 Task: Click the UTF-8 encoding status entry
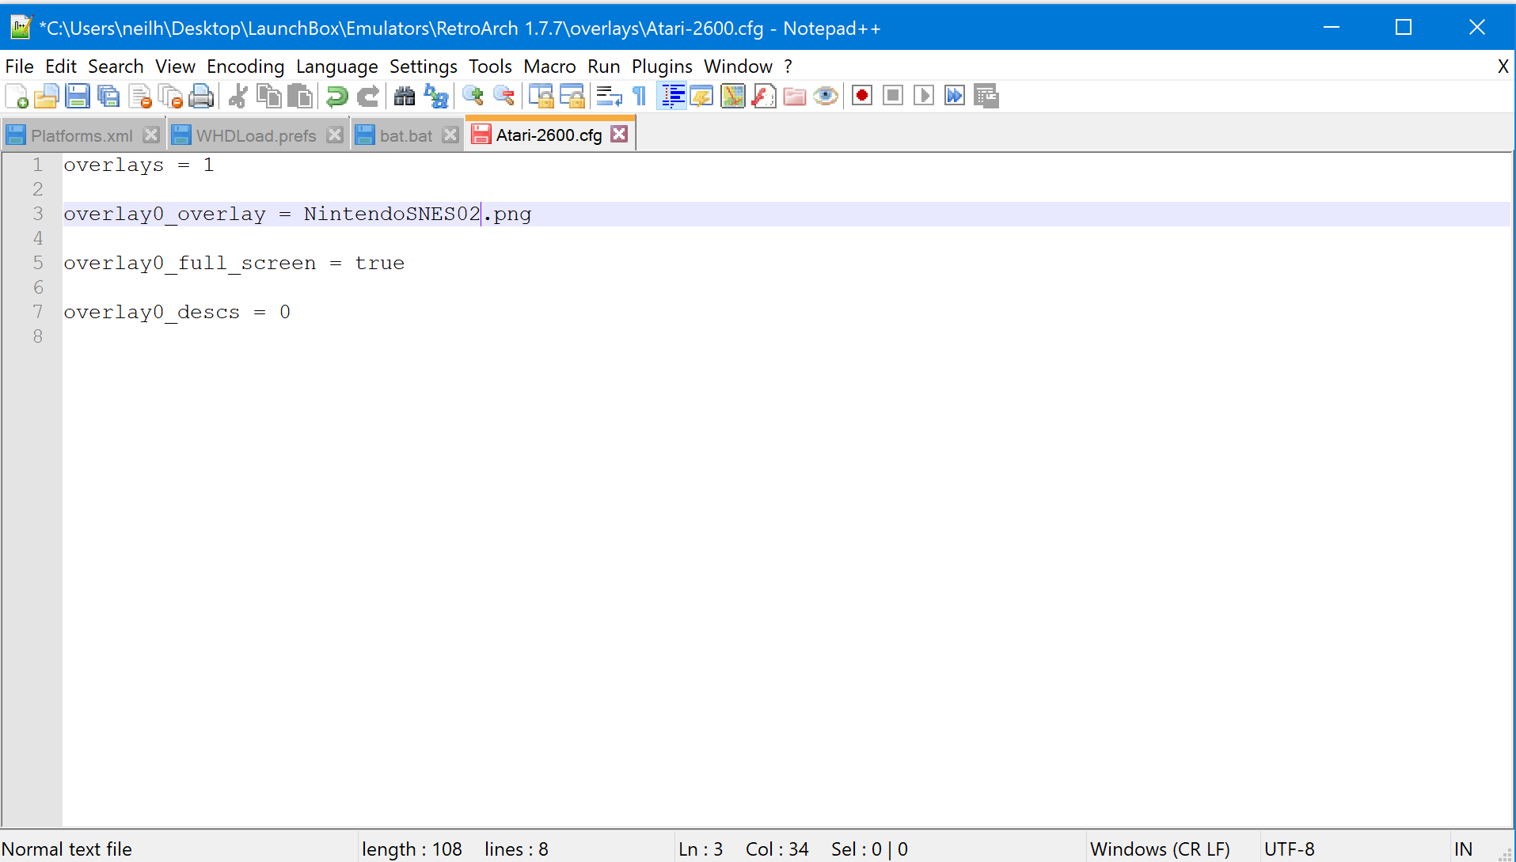point(1290,849)
